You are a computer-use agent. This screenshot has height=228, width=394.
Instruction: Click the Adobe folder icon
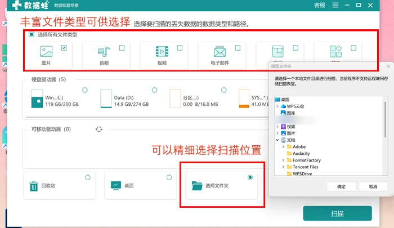click(289, 146)
